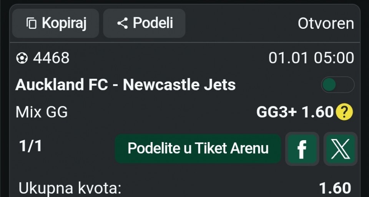Open the Auckland FC team name
The image size is (369, 197).
(61, 84)
